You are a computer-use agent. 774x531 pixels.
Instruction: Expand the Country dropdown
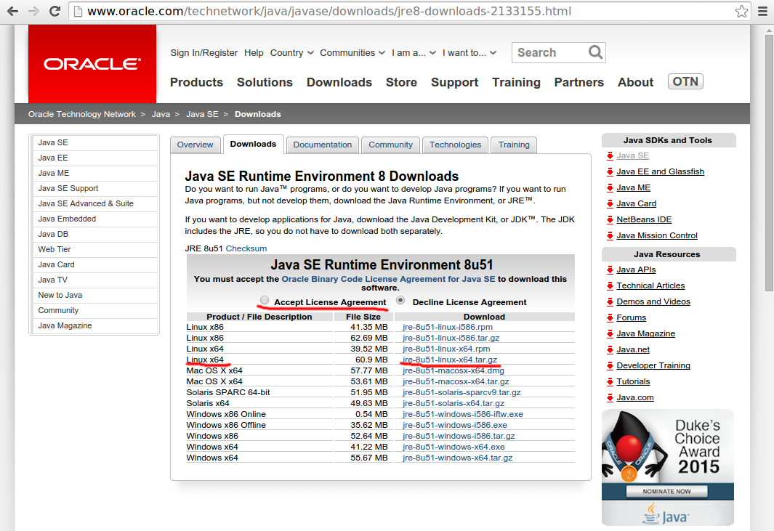pos(291,53)
